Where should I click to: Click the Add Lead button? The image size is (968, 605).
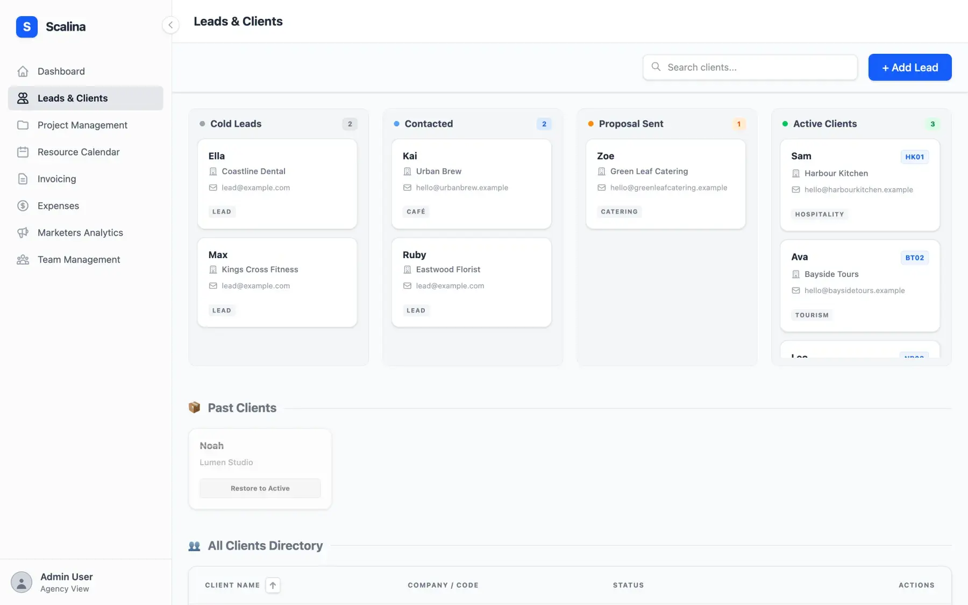click(x=910, y=67)
